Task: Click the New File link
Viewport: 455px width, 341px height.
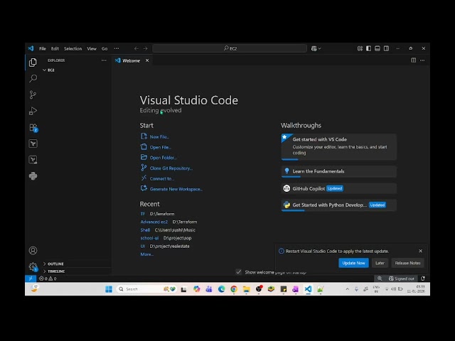Action: coord(159,136)
